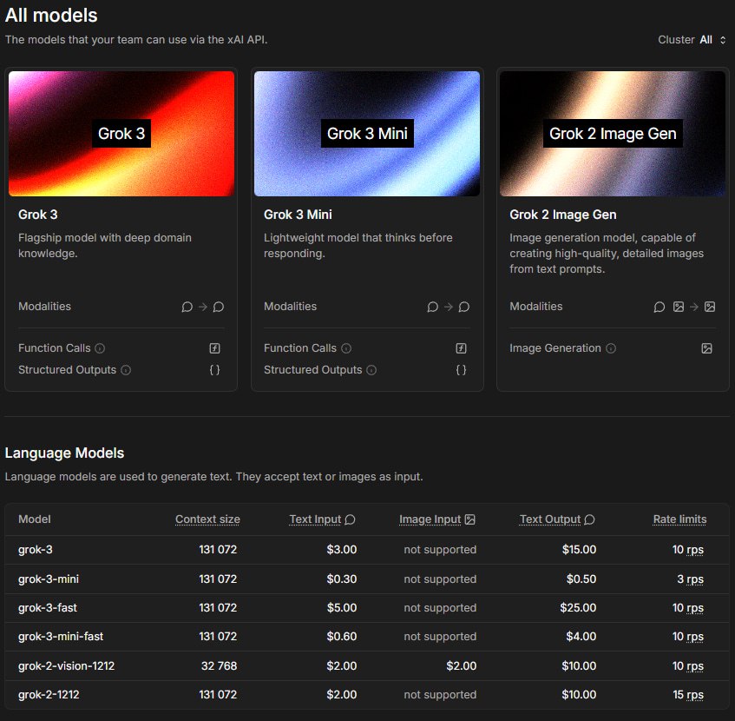This screenshot has height=721, width=735.
Task: Click the Image Input header picture icon
Action: 470,519
